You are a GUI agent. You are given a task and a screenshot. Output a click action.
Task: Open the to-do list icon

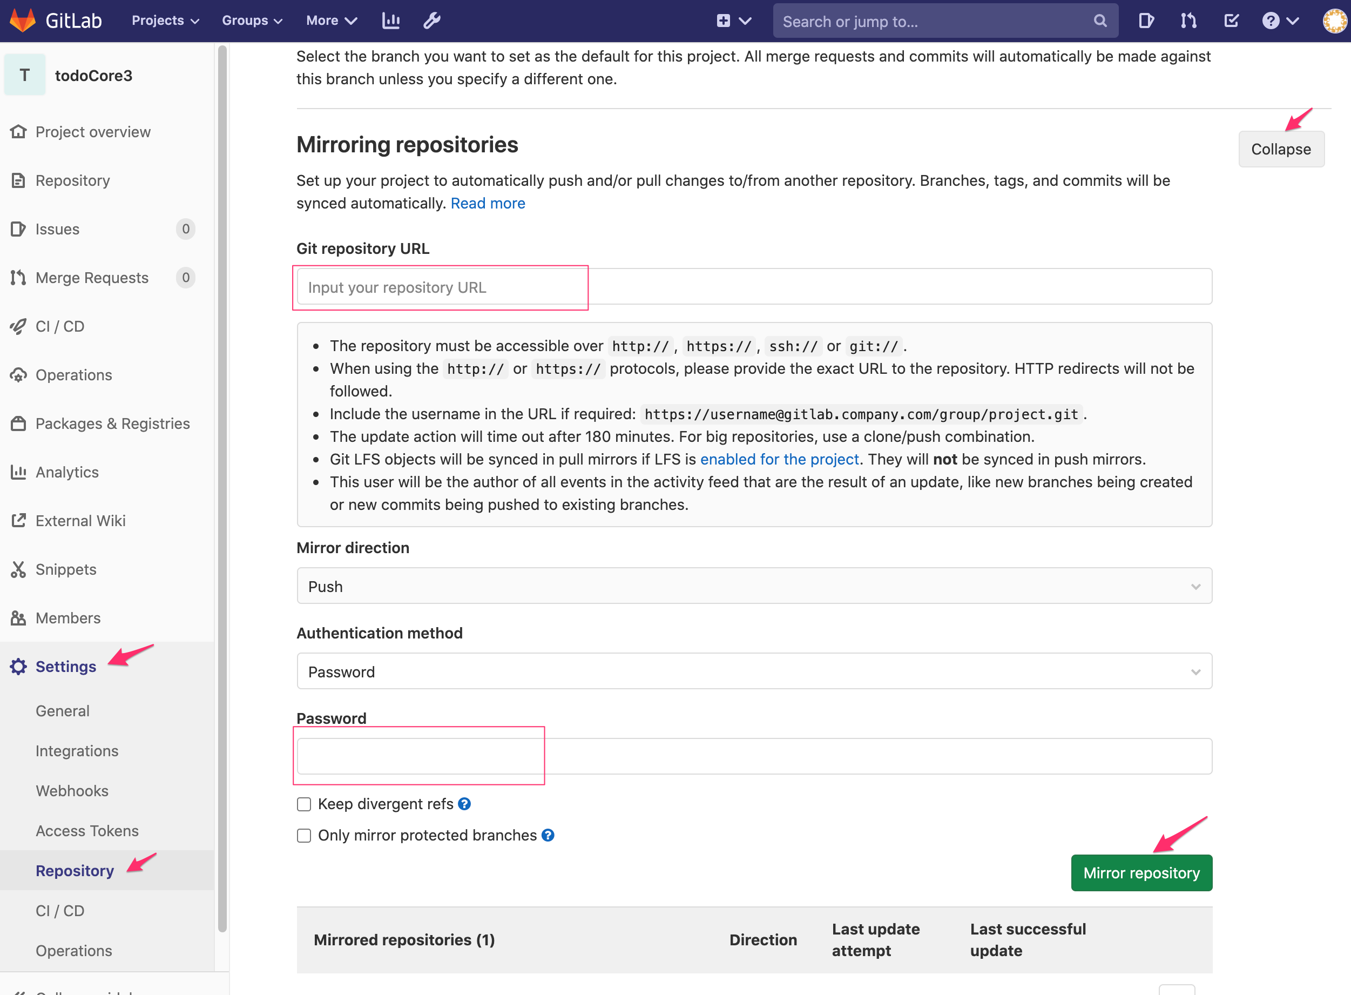click(1231, 21)
